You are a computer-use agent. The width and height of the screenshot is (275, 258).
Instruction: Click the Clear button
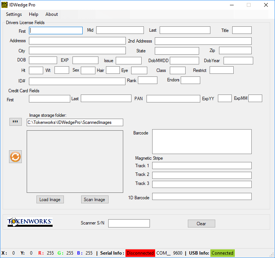(x=201, y=223)
